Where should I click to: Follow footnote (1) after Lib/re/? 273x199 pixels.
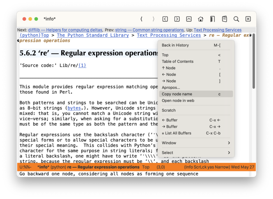[82, 65]
